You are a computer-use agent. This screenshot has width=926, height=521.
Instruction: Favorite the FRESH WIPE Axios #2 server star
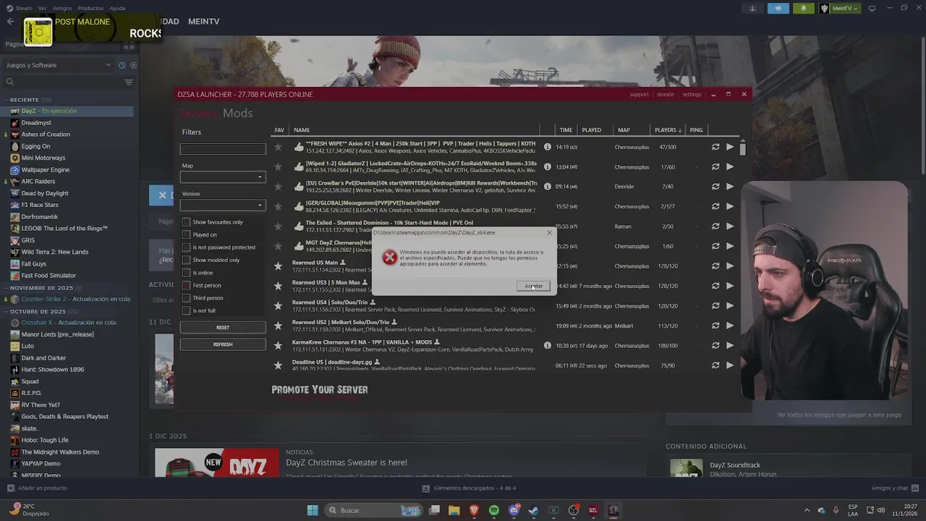click(x=278, y=147)
